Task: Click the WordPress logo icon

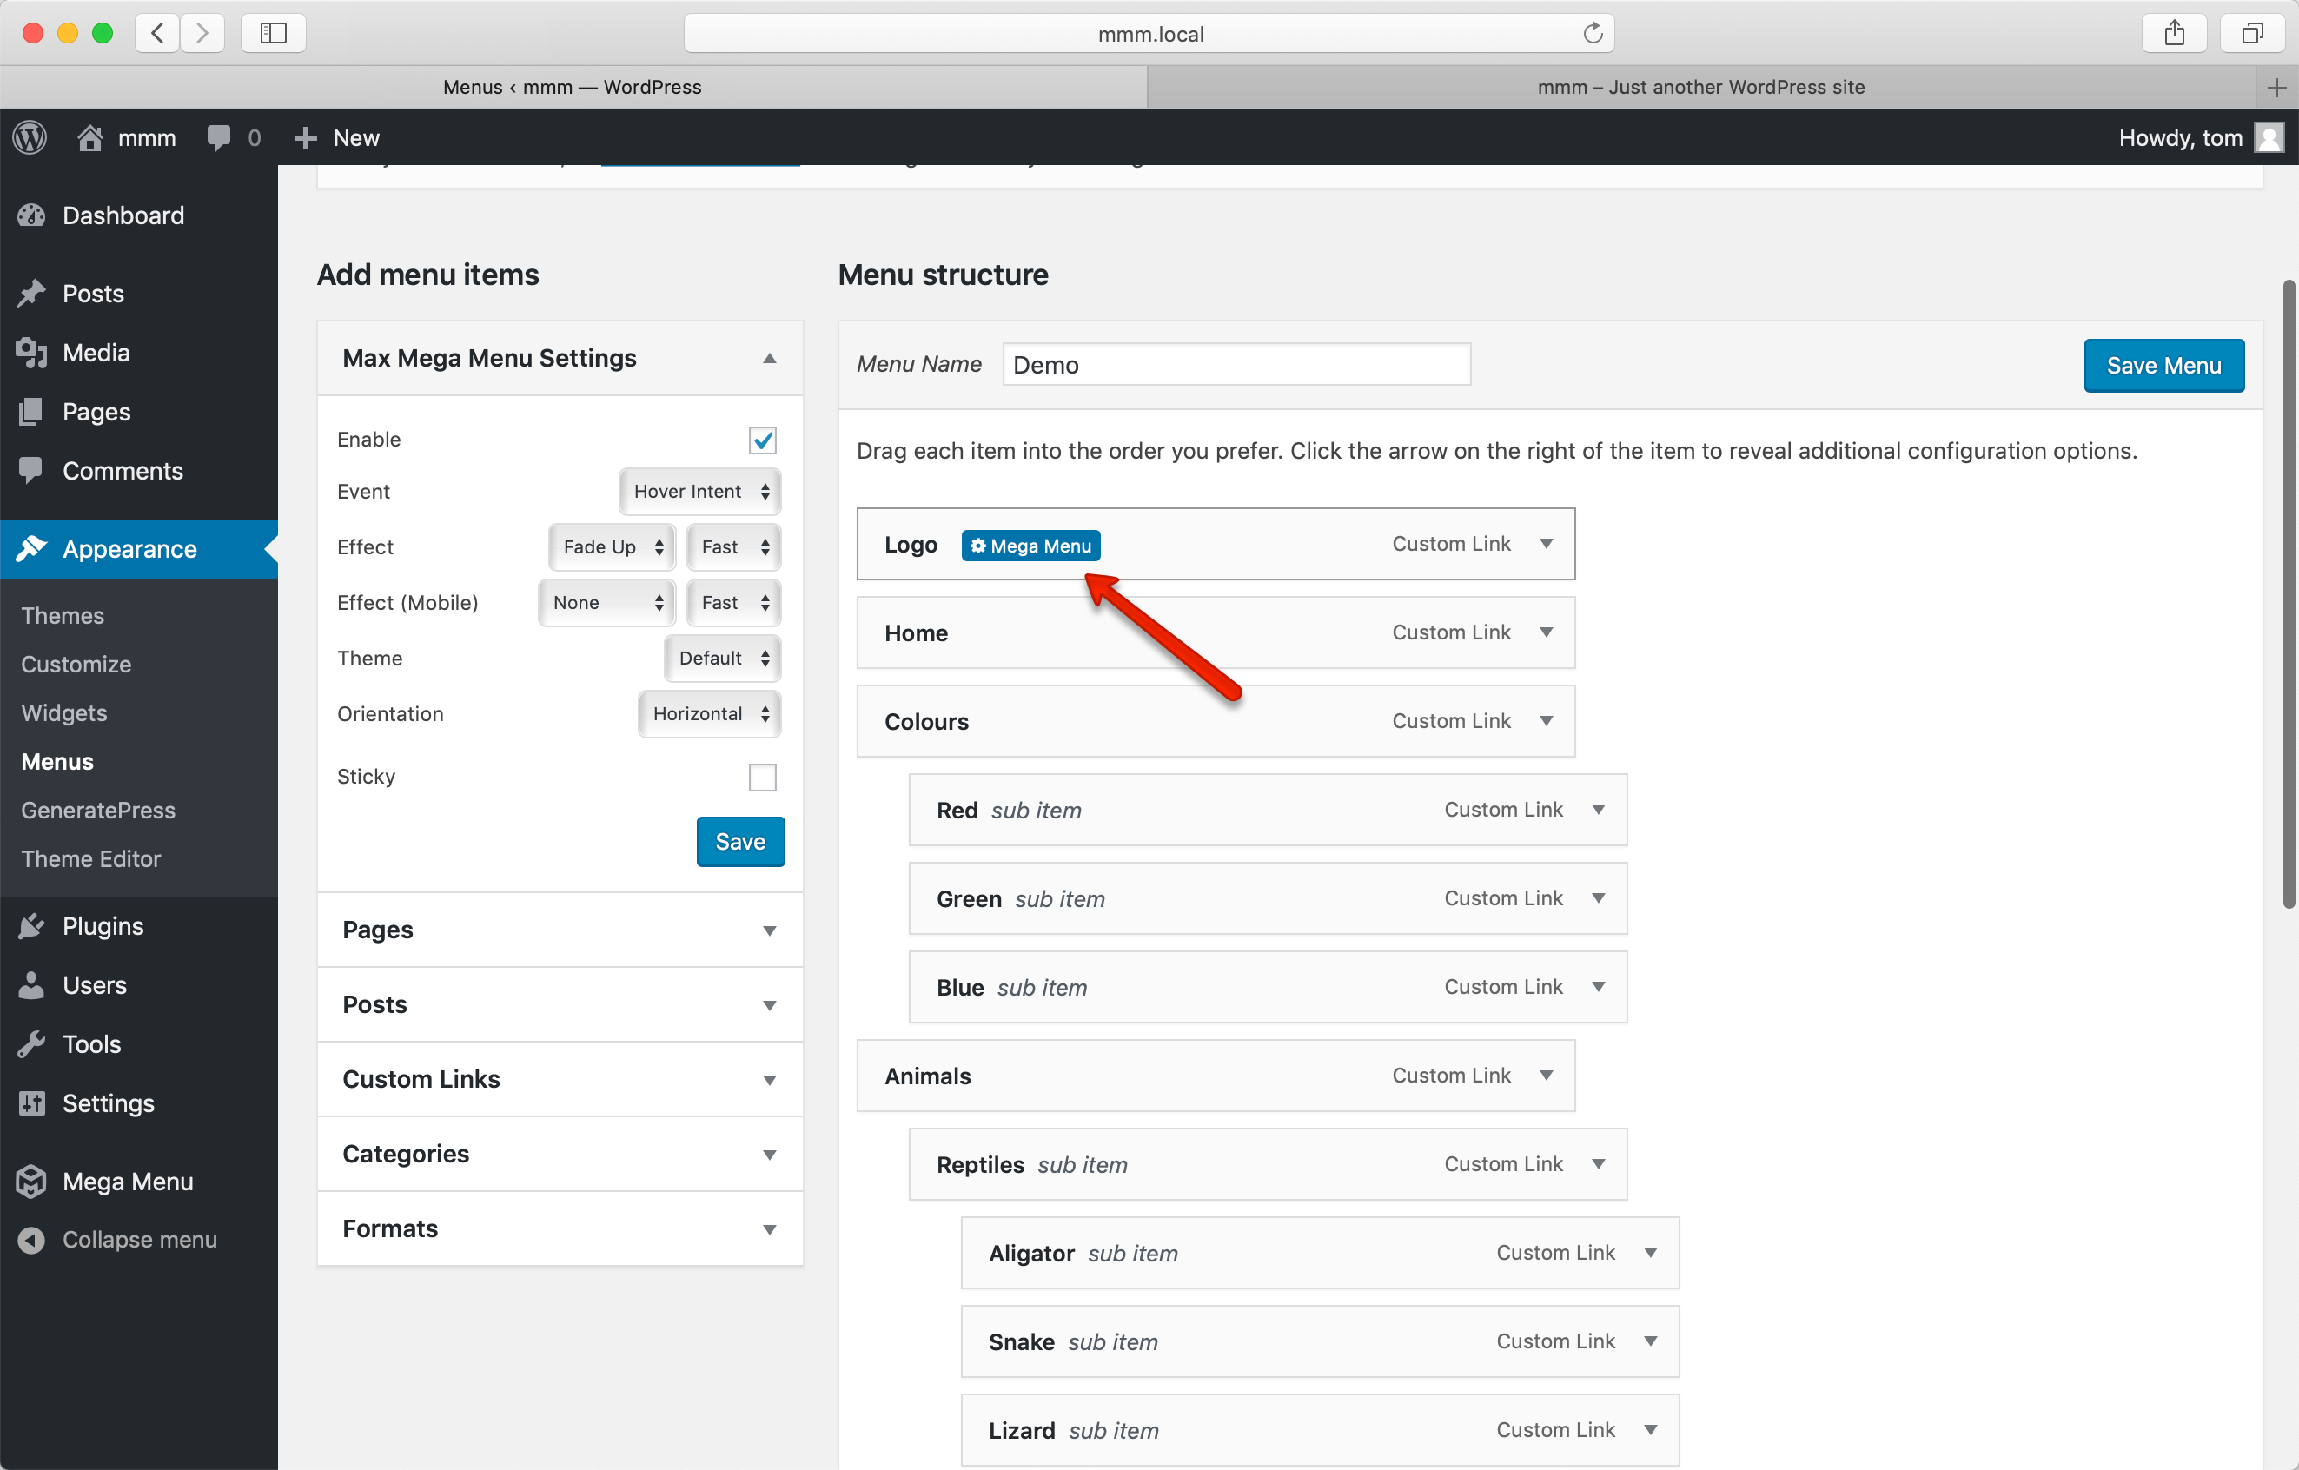Action: tap(30, 137)
